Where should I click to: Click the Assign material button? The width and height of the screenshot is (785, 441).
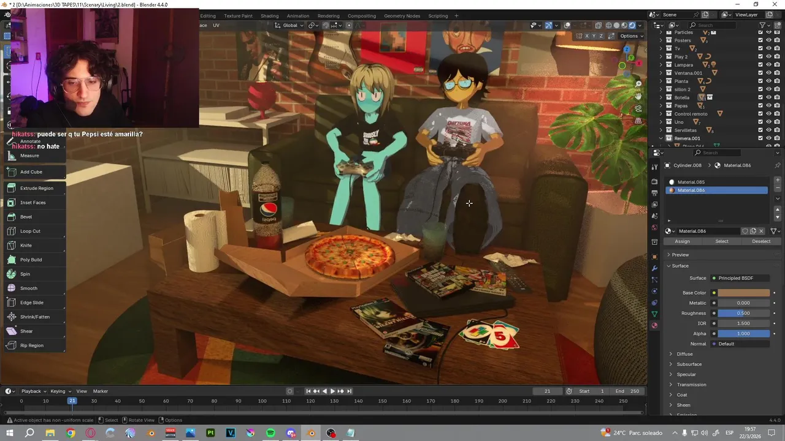(683, 241)
